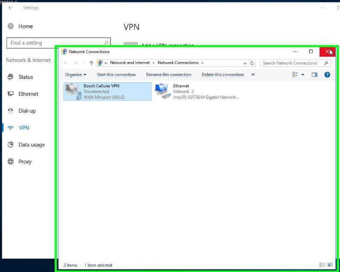
Task: Click the 2 items status bar text
Action: [x=70, y=265]
